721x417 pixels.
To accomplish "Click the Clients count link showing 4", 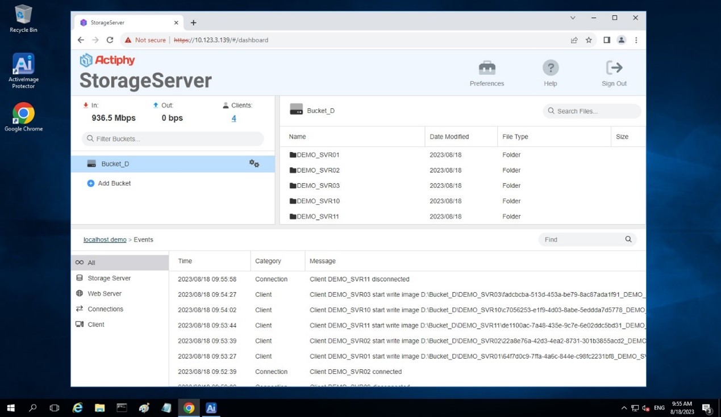I will (233, 119).
